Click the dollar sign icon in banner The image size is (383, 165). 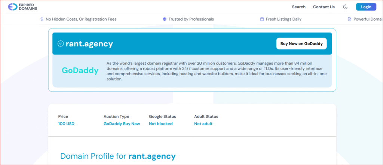click(x=42, y=19)
